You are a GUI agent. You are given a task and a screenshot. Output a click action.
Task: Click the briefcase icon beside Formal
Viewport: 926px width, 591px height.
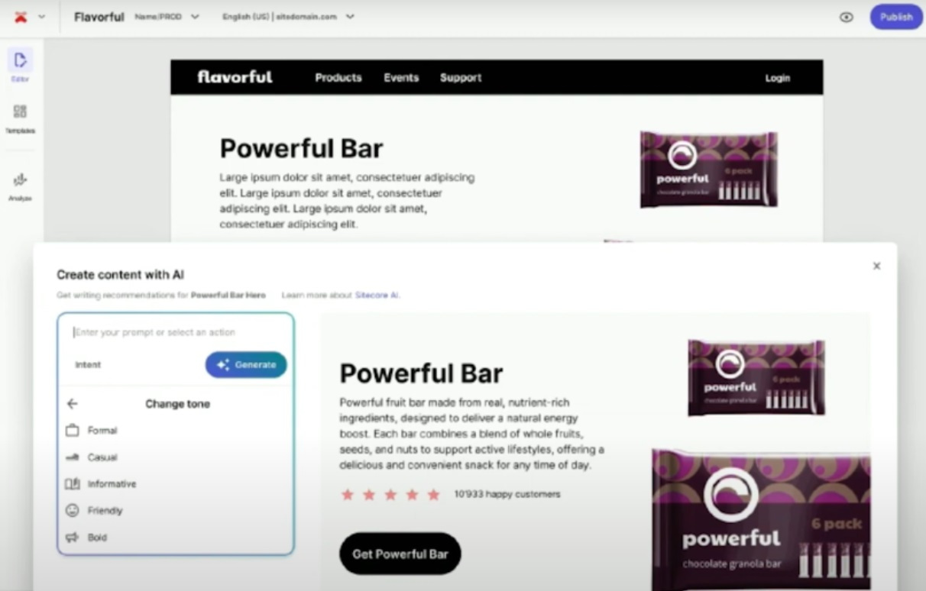[73, 431]
